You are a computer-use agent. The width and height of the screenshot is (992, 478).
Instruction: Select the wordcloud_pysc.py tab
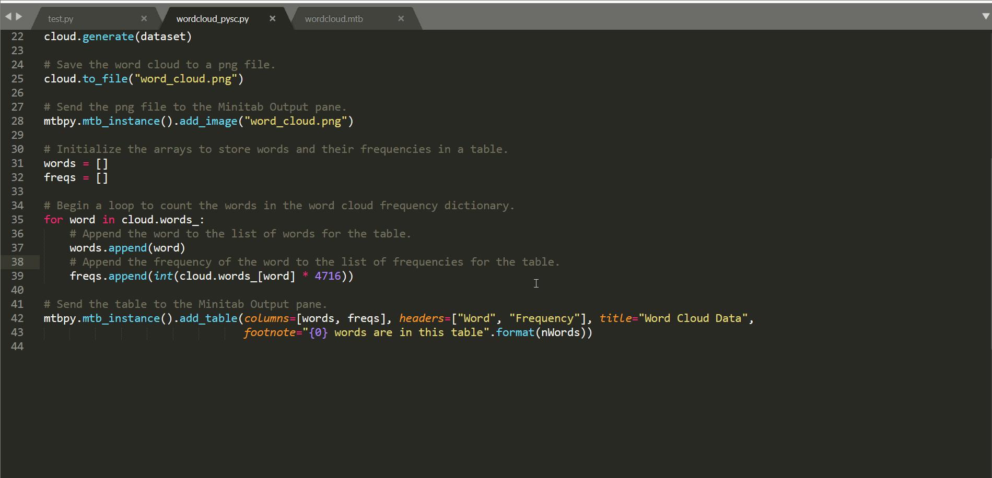(x=212, y=19)
